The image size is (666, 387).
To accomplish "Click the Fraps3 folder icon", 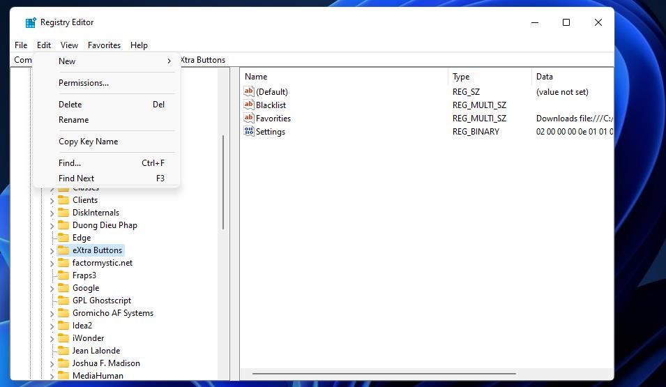I will point(63,275).
